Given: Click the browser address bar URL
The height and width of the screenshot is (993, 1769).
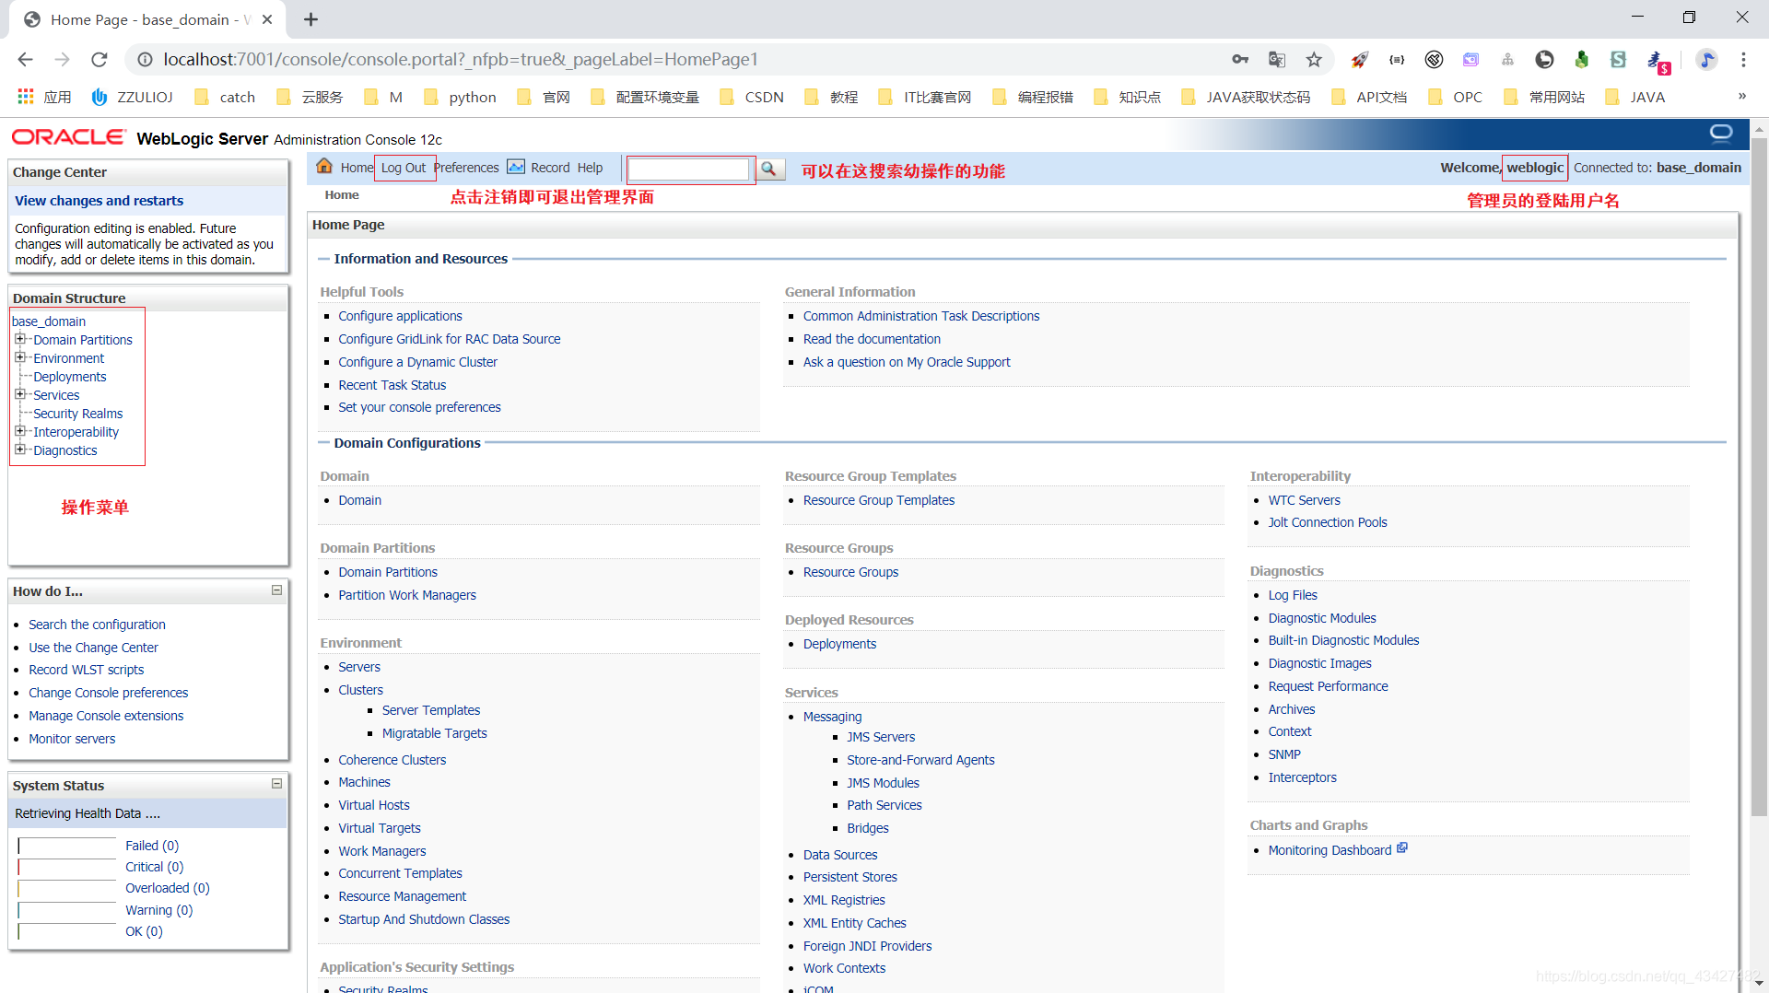Looking at the screenshot, I should pos(461,60).
